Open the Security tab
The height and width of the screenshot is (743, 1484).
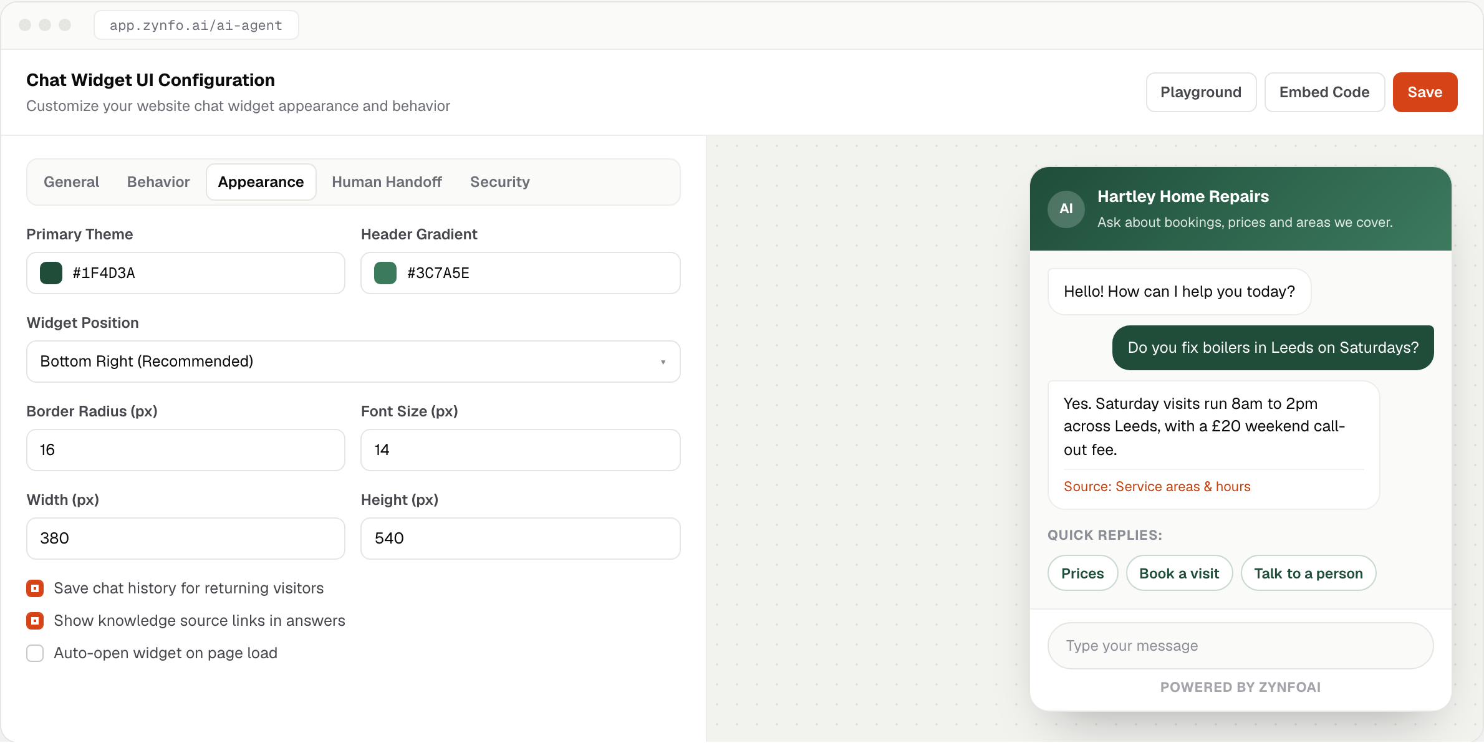[x=499, y=182]
